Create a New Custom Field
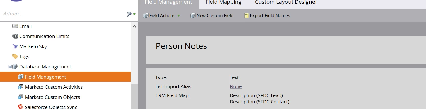 click(212, 16)
